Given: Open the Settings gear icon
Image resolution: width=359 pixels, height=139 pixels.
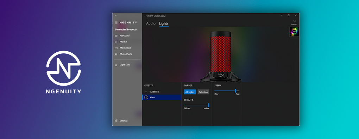Looking at the screenshot, I should coord(116,121).
